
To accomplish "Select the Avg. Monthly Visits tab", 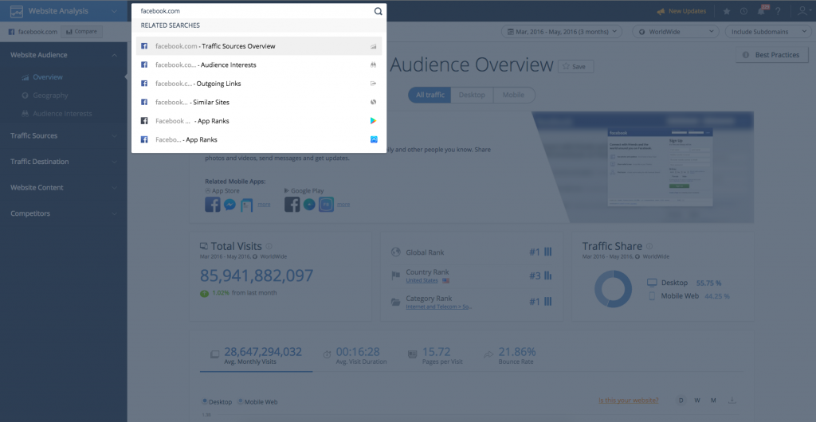I will click(x=256, y=355).
